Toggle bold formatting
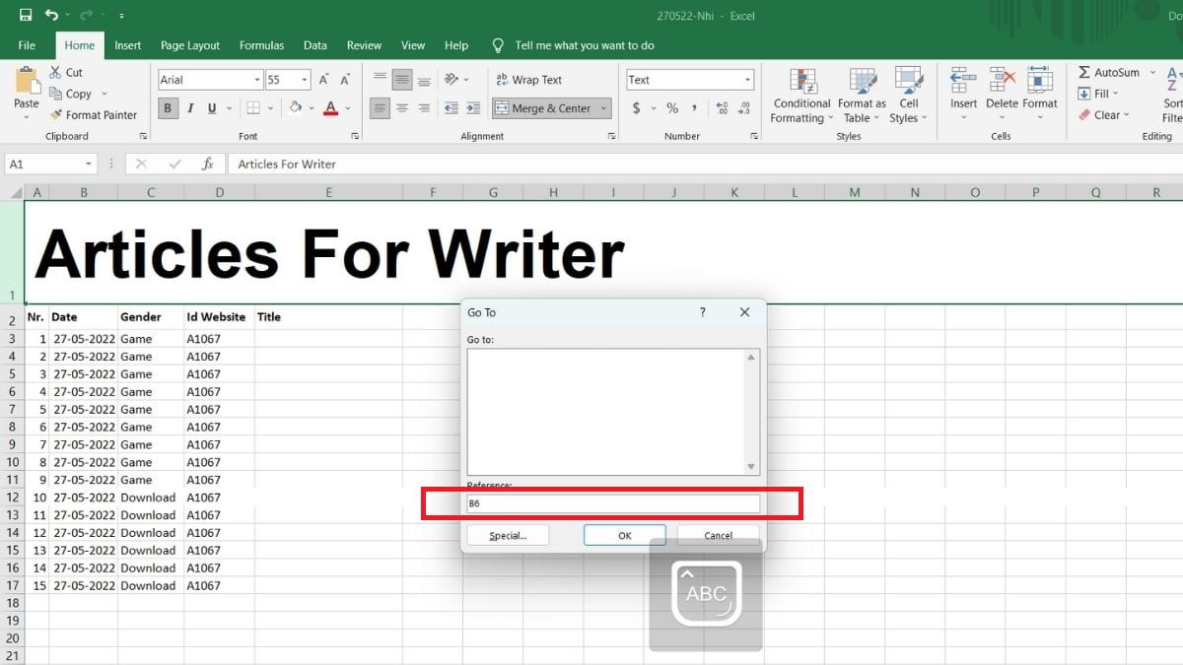This screenshot has width=1183, height=665. point(168,108)
